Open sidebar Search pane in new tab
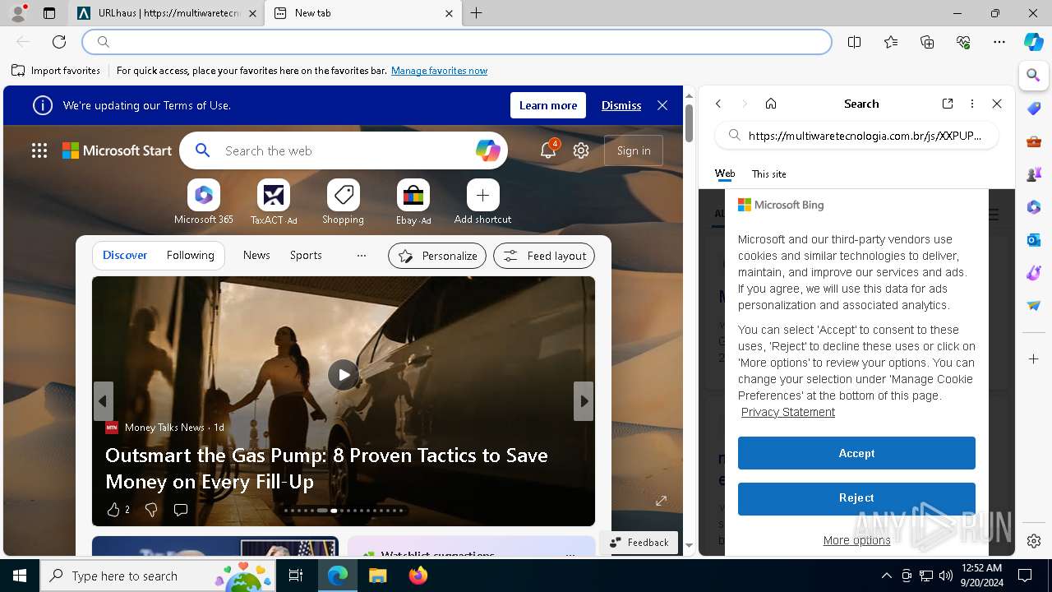 [x=948, y=104]
